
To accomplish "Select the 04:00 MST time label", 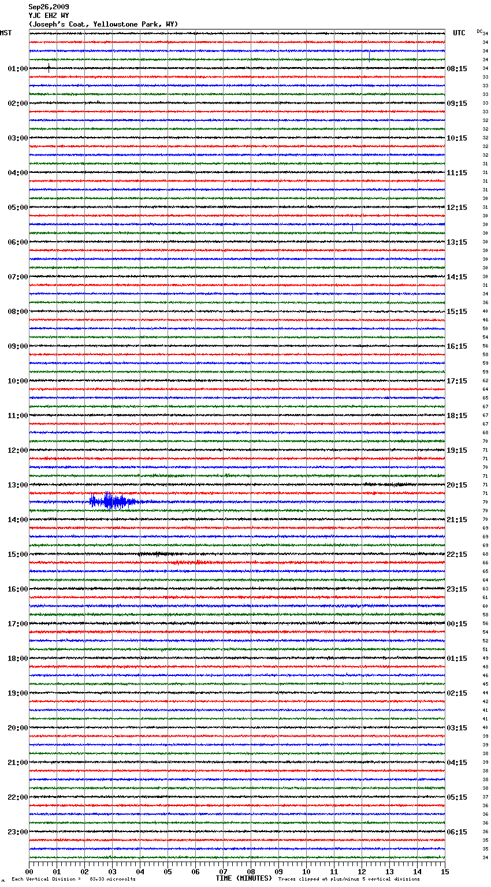I will (x=18, y=173).
